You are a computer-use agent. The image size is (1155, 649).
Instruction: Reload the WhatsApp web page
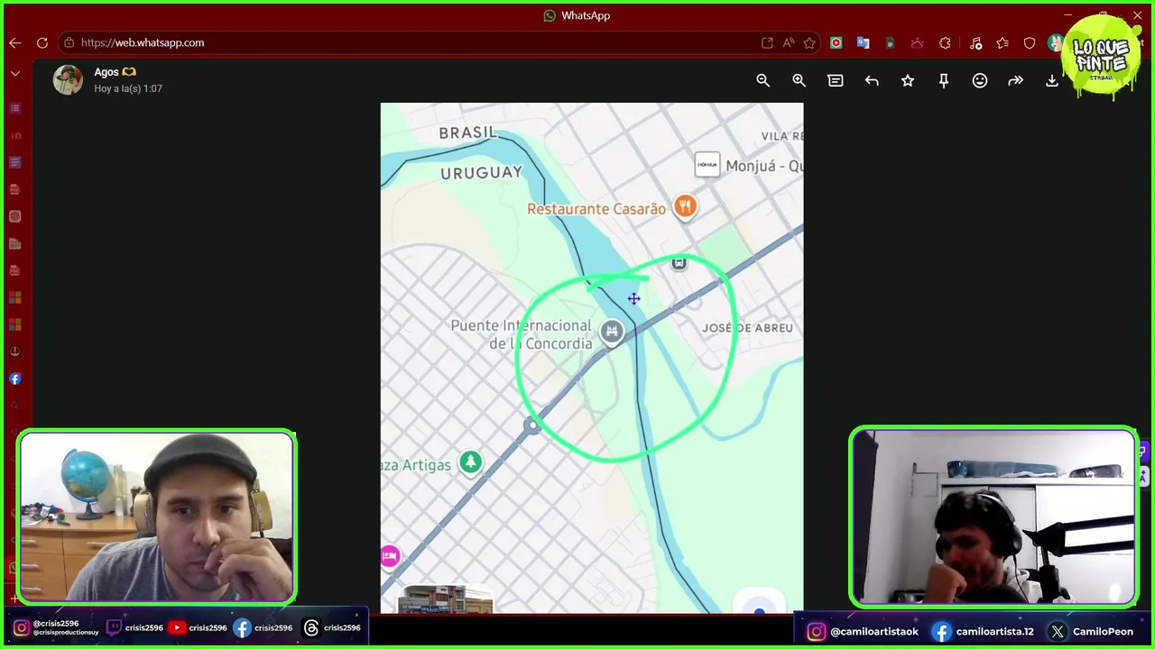(42, 42)
